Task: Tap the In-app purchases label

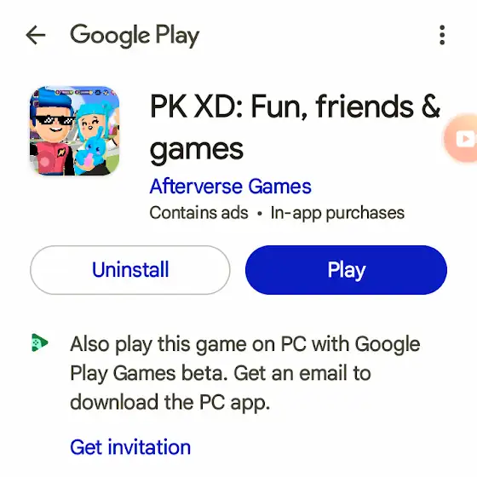Action: 337,213
